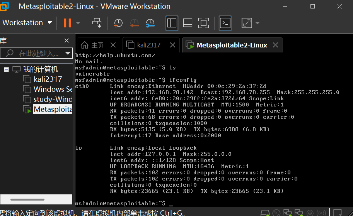The image size is (353, 216).
Task: Close the kali2317 tab
Action: (173, 45)
